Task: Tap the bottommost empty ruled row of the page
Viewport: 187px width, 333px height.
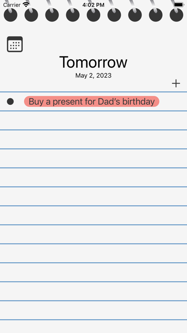Action: tap(93, 326)
